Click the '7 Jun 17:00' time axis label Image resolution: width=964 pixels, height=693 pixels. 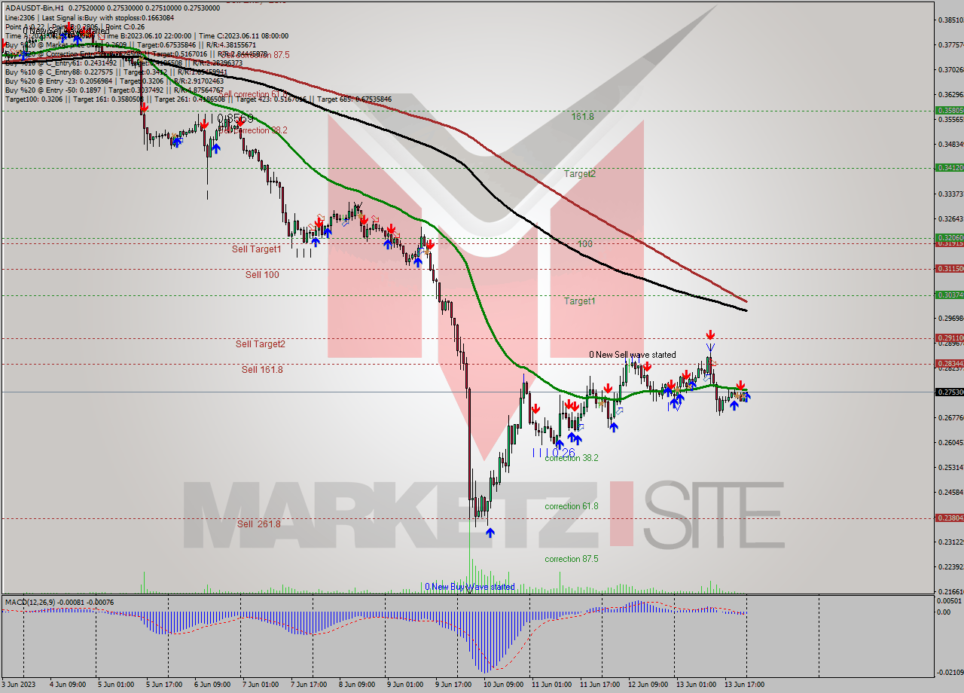309,685
